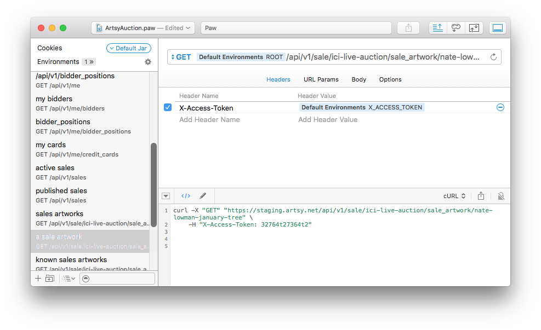Open the ArtsyAuction.paw title dropdown

[x=143, y=28]
